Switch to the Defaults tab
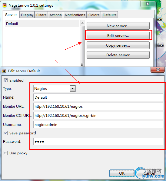 point(110,15)
